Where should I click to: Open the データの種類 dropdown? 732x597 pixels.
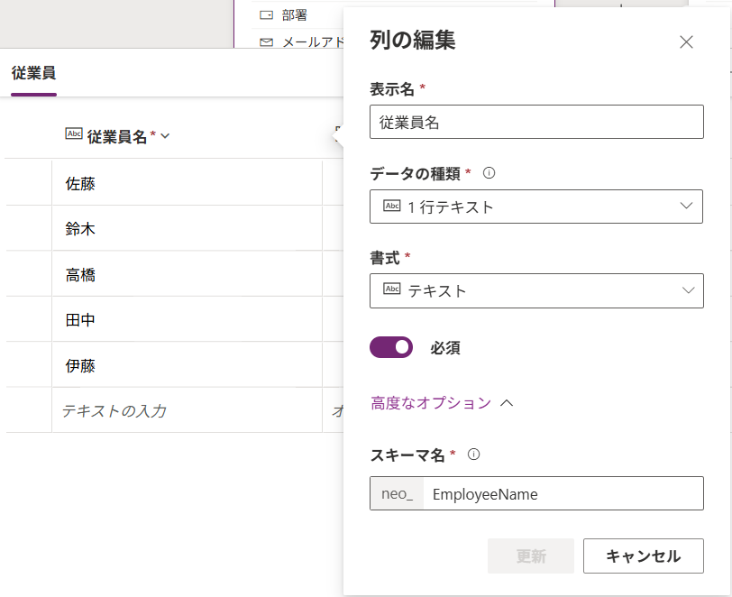(x=536, y=207)
